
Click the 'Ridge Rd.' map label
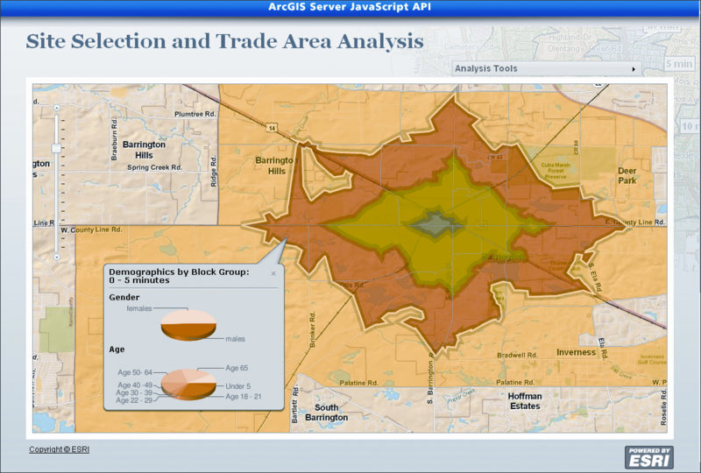click(214, 171)
